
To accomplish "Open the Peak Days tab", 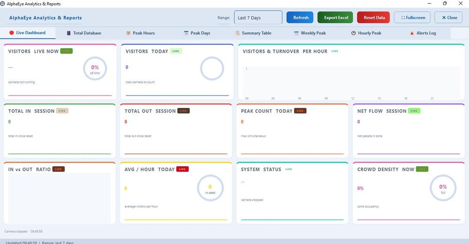I will pyautogui.click(x=197, y=33).
